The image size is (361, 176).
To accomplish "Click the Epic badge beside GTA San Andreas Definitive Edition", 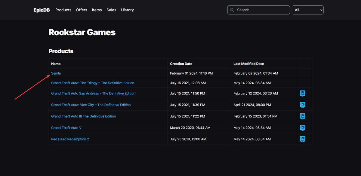I will click(x=302, y=93).
